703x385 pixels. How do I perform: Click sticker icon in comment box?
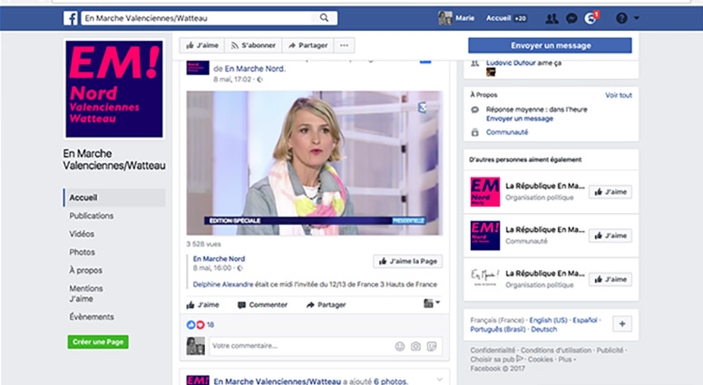[x=432, y=346]
